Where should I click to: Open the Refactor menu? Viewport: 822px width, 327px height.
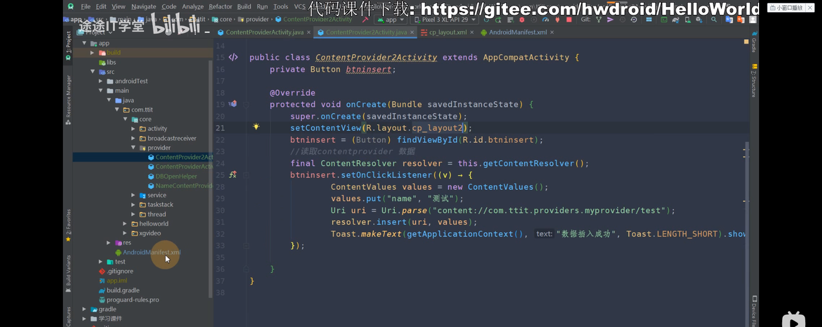(x=220, y=6)
